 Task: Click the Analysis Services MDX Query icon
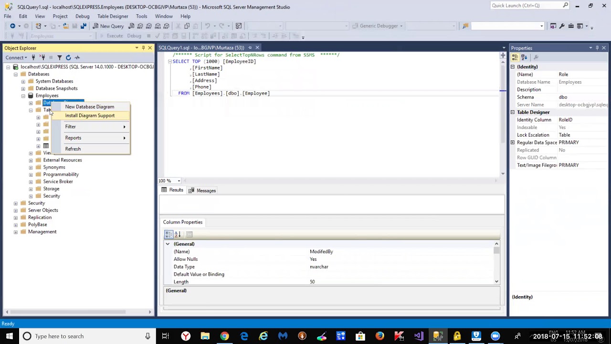tap(140, 26)
